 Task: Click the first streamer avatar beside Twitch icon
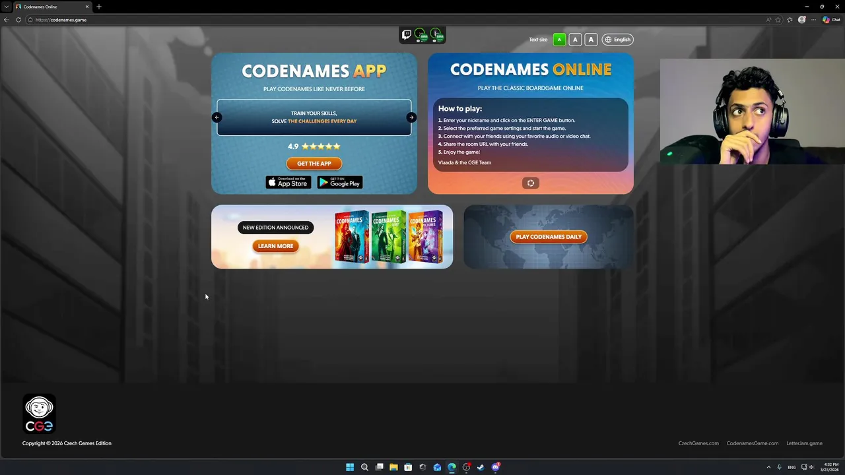tap(421, 35)
